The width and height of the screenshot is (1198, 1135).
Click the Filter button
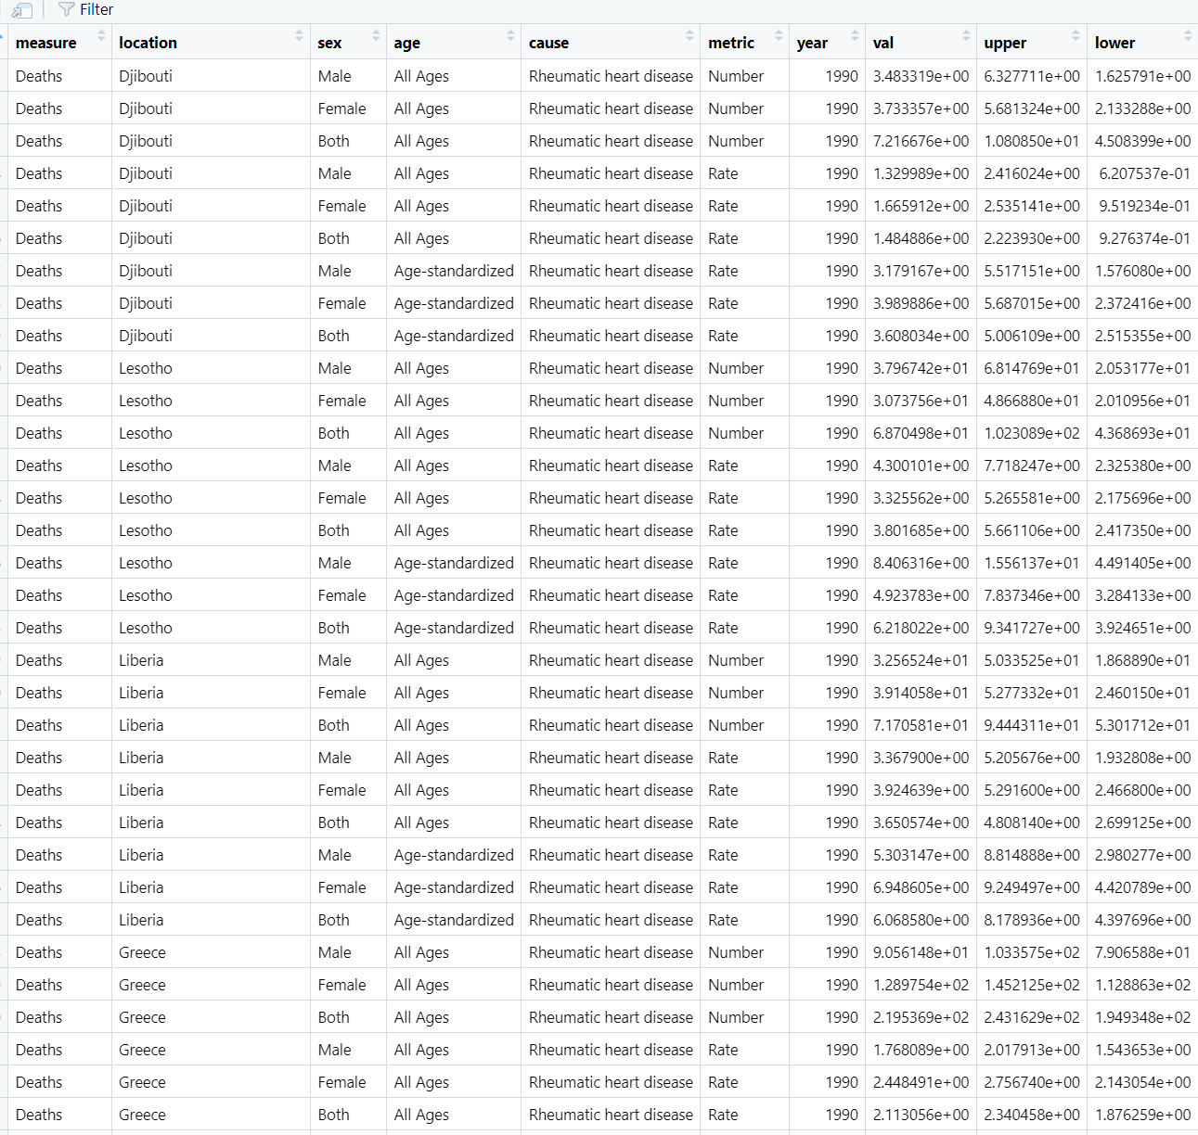tap(85, 9)
